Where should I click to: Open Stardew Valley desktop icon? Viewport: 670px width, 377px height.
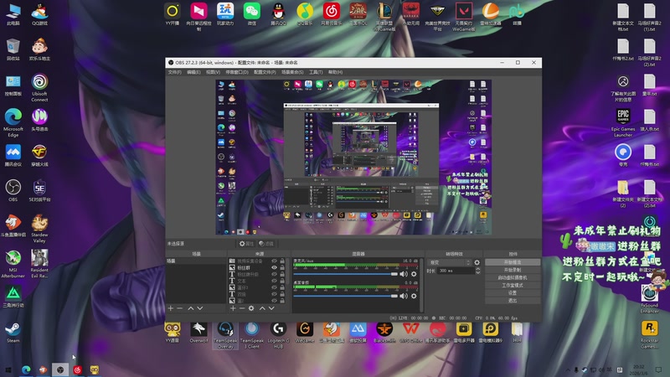point(39,229)
